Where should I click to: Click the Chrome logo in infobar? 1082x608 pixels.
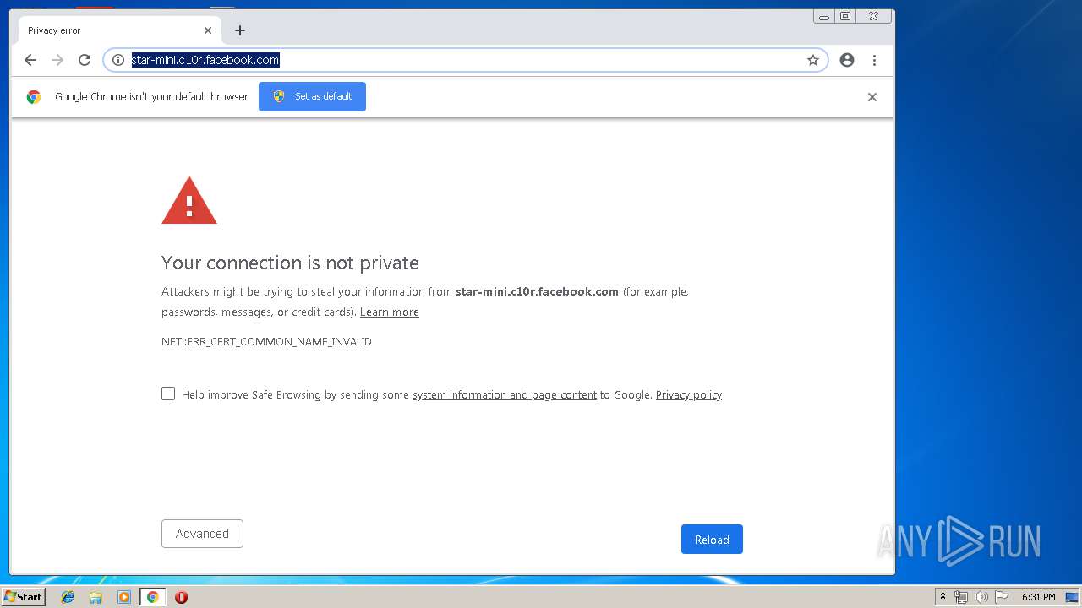pos(34,97)
